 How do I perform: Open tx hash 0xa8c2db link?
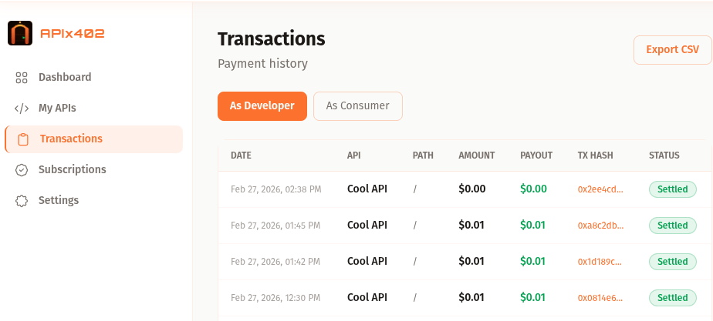(x=600, y=226)
